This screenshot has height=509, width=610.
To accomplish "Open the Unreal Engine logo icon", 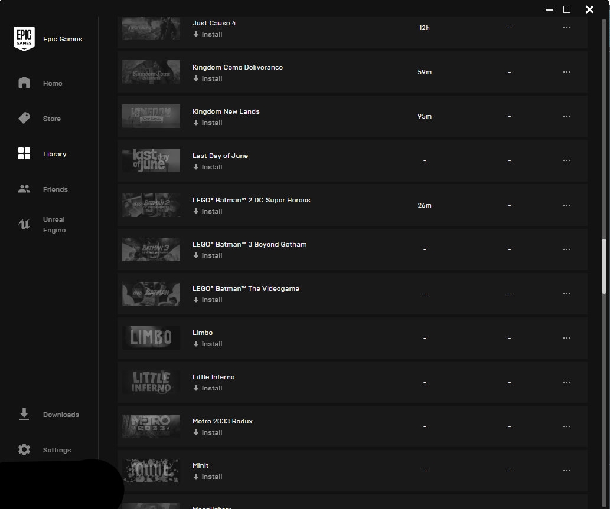I will tap(24, 224).
